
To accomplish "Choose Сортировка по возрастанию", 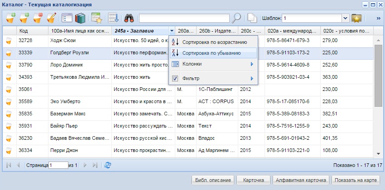I will [214, 42].
